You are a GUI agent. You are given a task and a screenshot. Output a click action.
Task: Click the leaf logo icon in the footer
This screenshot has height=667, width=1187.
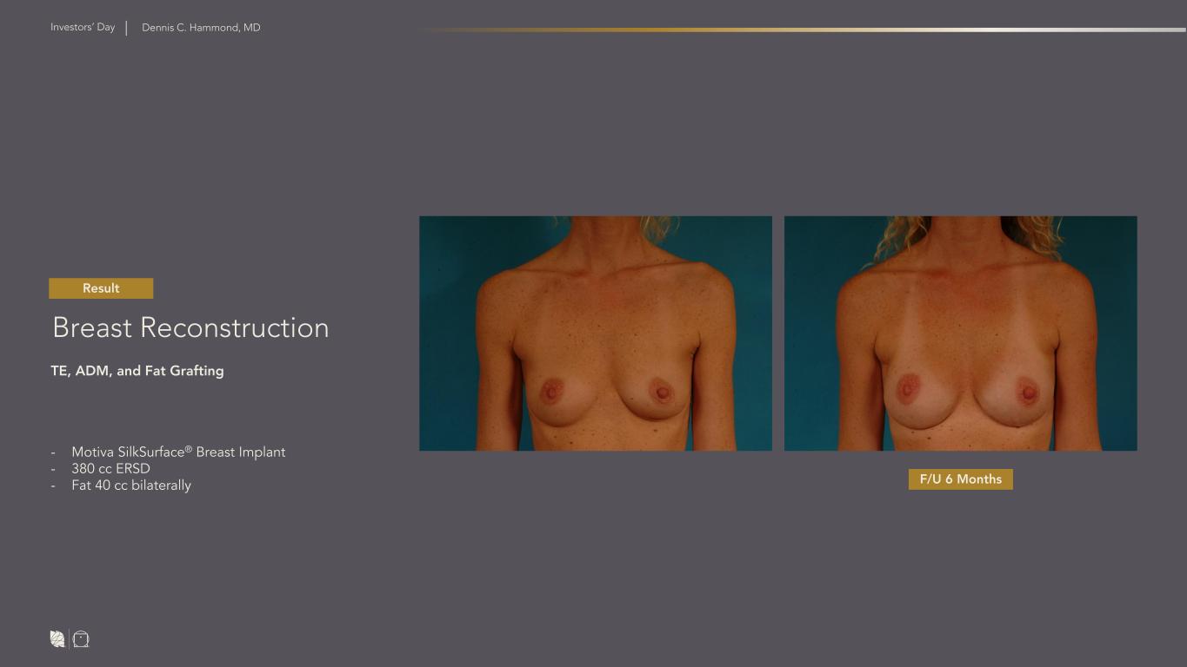pos(57,639)
